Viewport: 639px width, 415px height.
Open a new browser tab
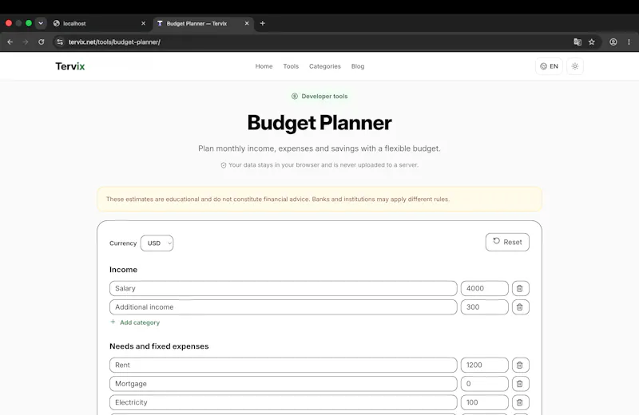[x=263, y=23]
